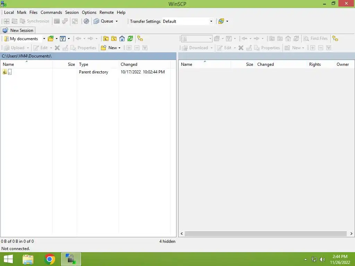
Task: Click the Download button
Action: (195, 48)
